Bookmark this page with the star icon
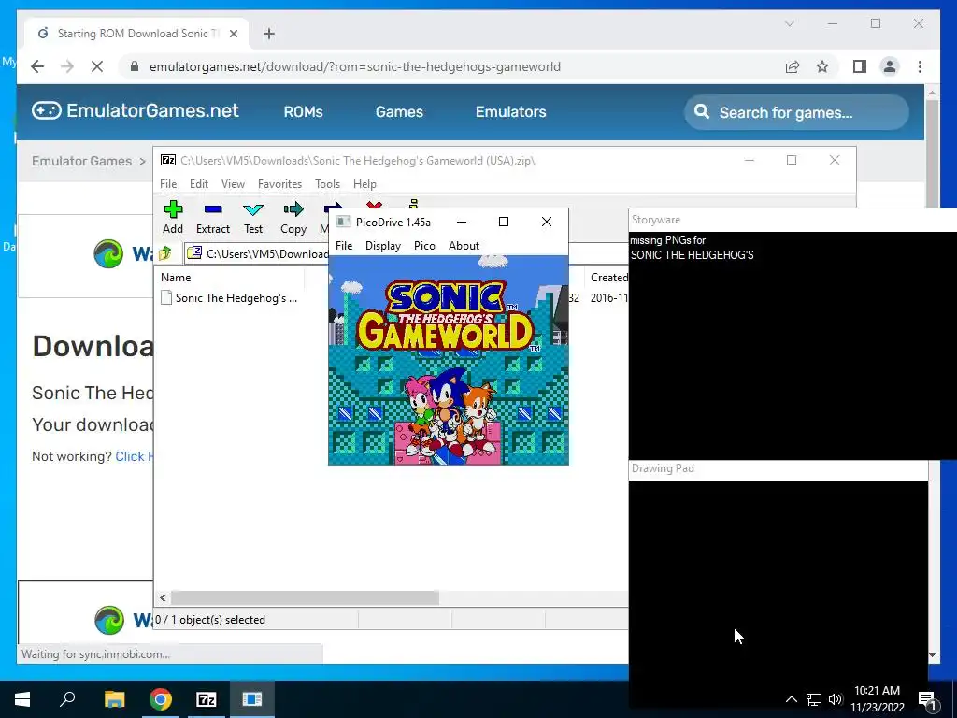The height and width of the screenshot is (718, 957). pyautogui.click(x=822, y=66)
